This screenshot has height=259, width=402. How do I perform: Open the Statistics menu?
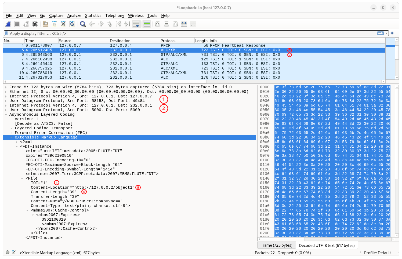pos(93,16)
